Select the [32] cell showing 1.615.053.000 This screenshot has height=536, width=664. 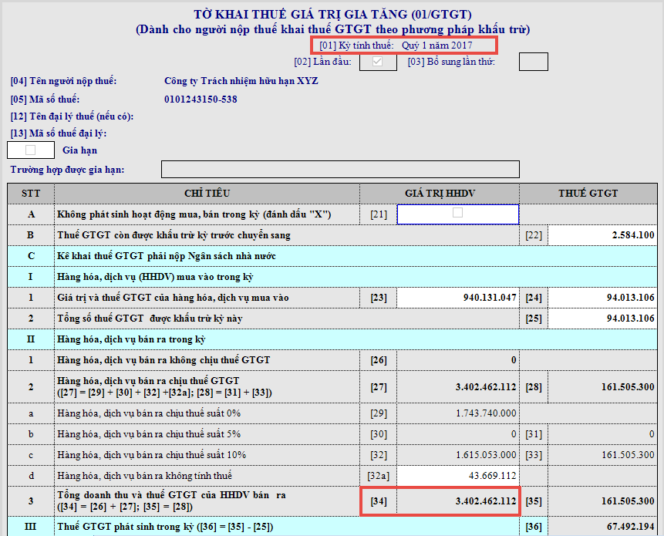[457, 455]
